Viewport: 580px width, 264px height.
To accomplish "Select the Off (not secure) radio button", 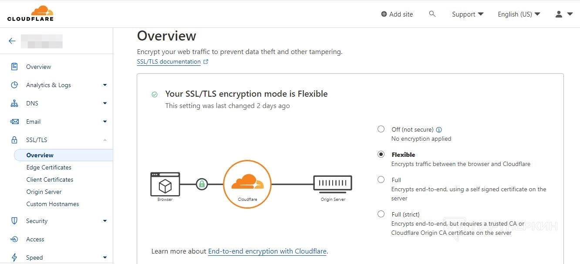I will click(381, 129).
